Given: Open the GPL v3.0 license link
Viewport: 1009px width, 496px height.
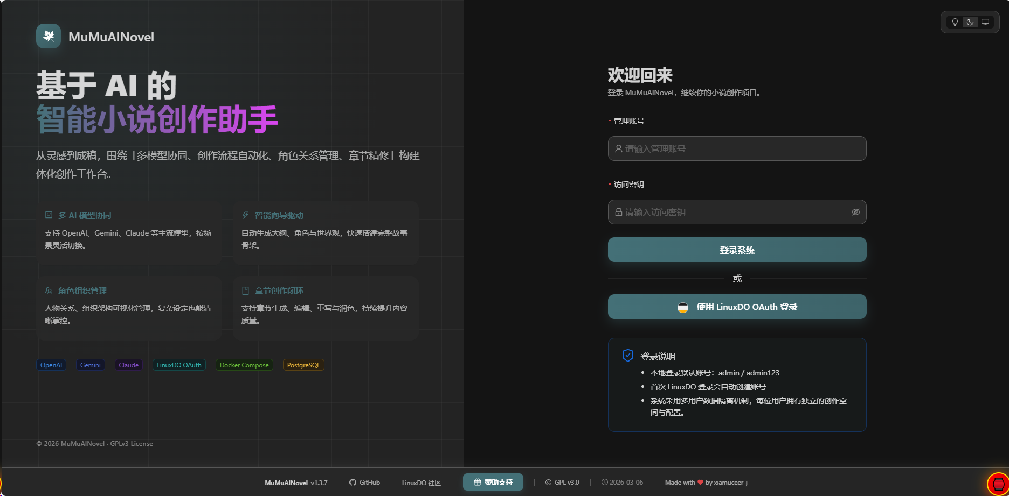Looking at the screenshot, I should tap(562, 483).
